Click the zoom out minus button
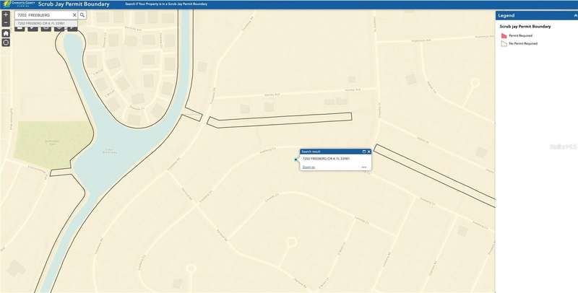This screenshot has height=293, width=578. click(6, 23)
